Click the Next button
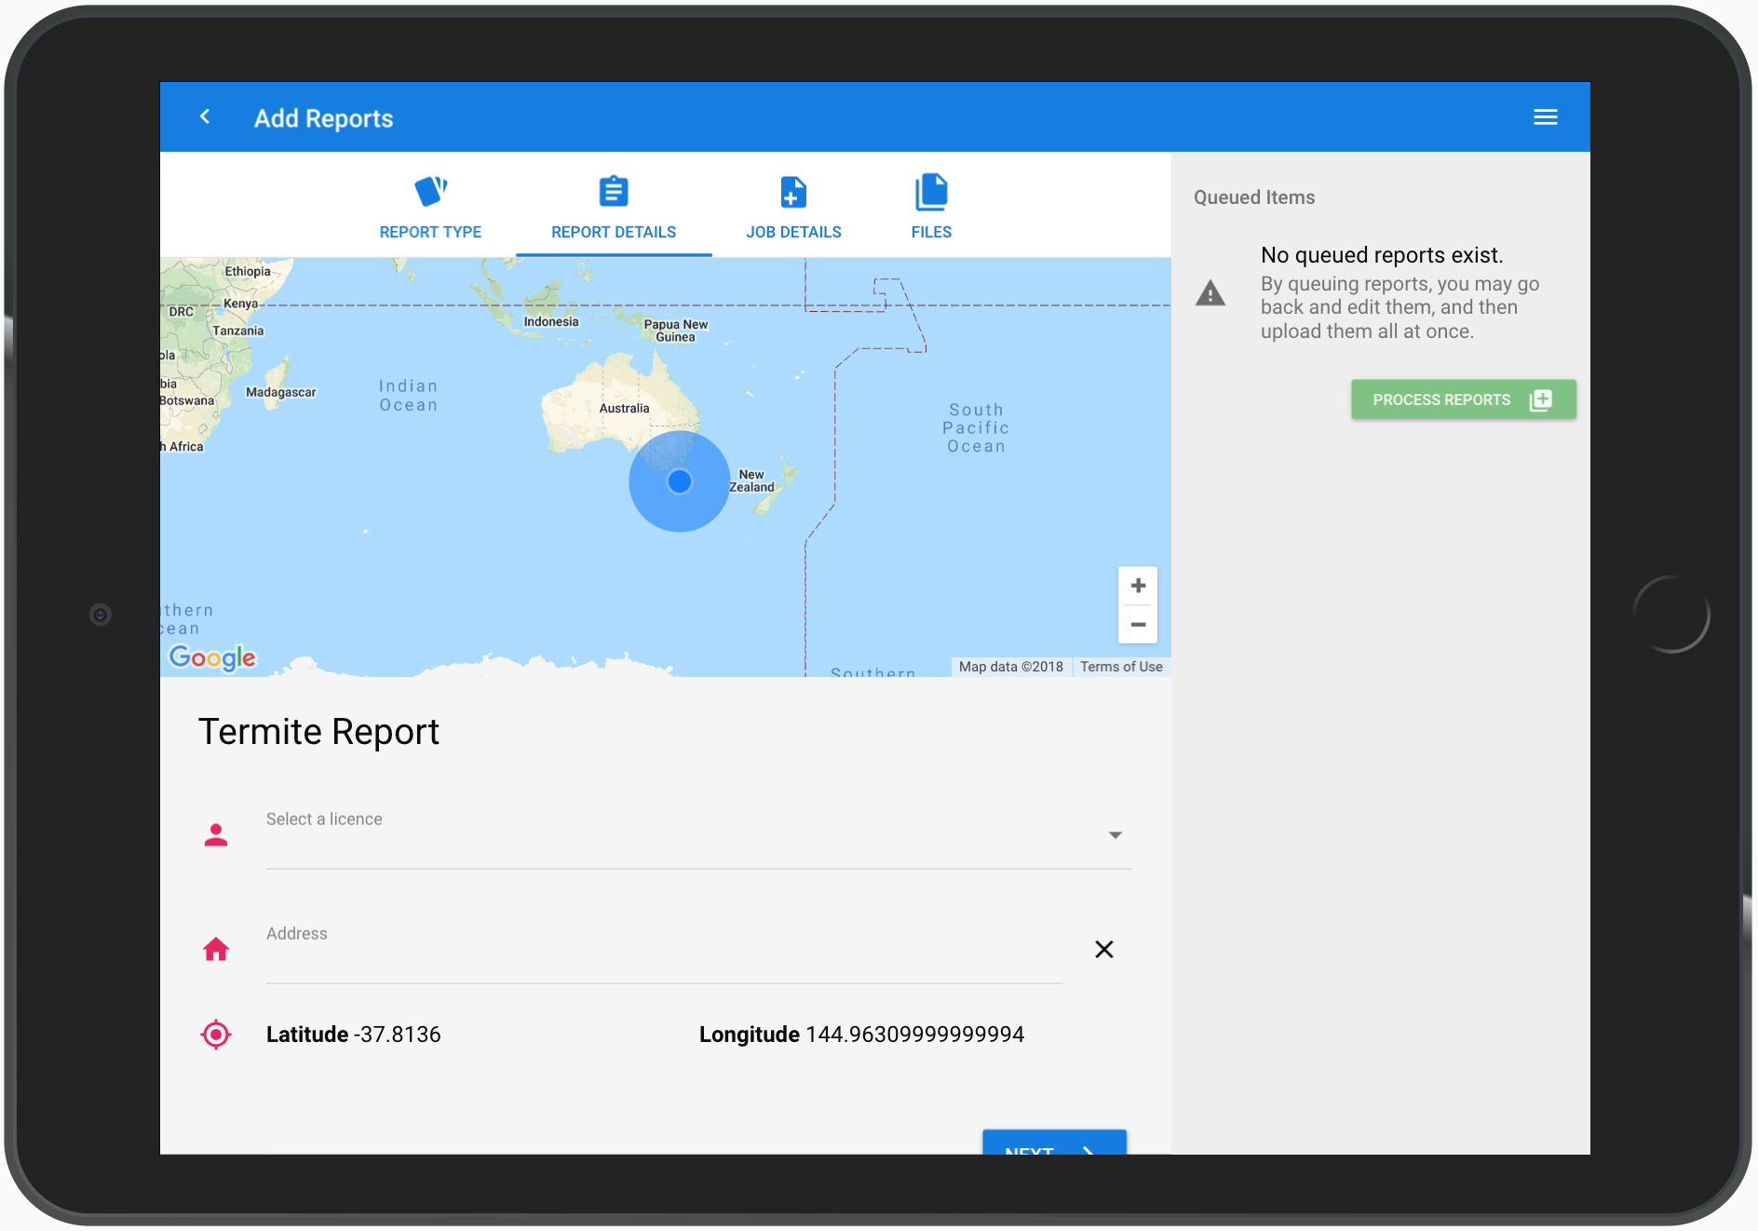Viewport: 1758px width, 1231px height. pos(1053,1143)
